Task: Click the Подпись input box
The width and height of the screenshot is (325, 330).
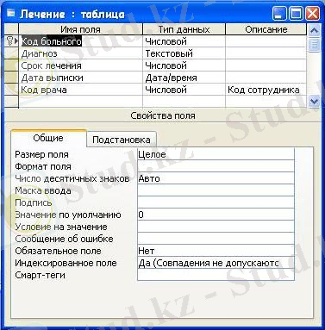Action: pos(216,202)
